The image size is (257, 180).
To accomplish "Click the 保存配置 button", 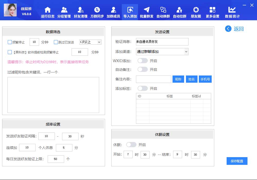I will pos(237,161).
